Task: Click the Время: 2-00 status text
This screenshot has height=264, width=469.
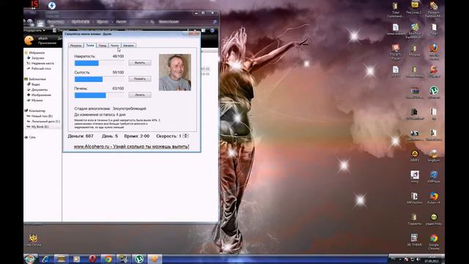Action: [x=137, y=136]
